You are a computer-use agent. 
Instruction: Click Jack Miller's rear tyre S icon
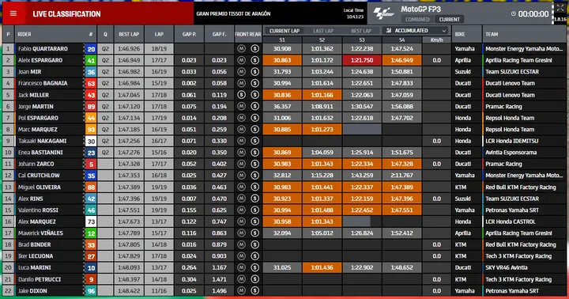(254, 95)
